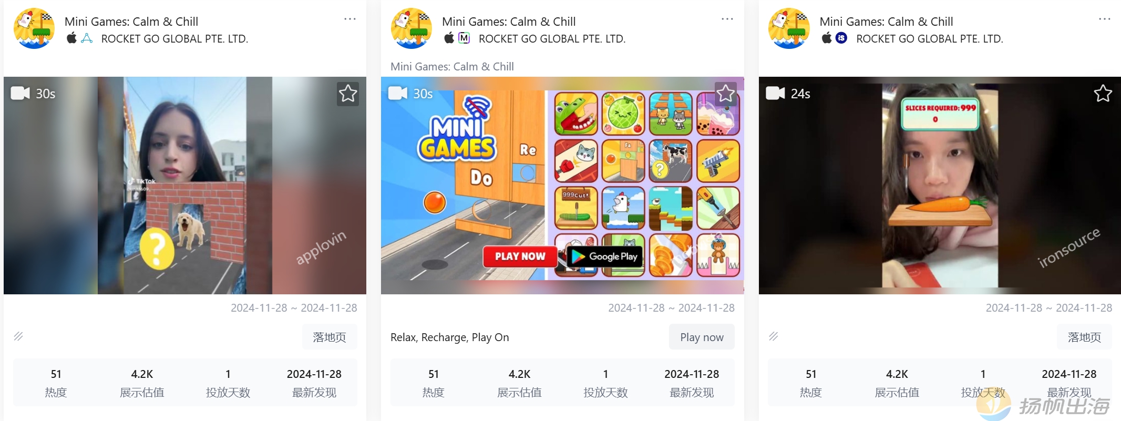Image resolution: width=1121 pixels, height=421 pixels.
Task: Star the Mini Games banner video ad
Action: 725,94
